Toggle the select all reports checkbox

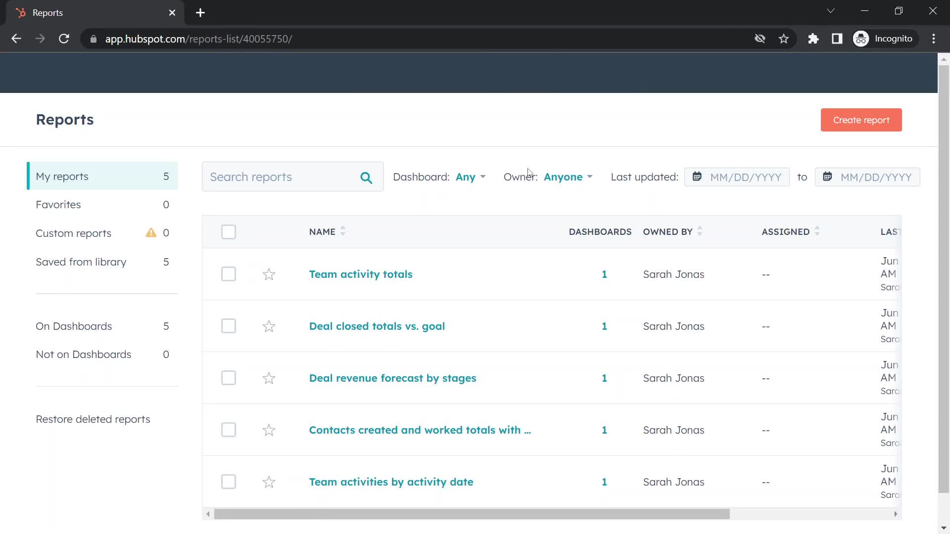(229, 231)
